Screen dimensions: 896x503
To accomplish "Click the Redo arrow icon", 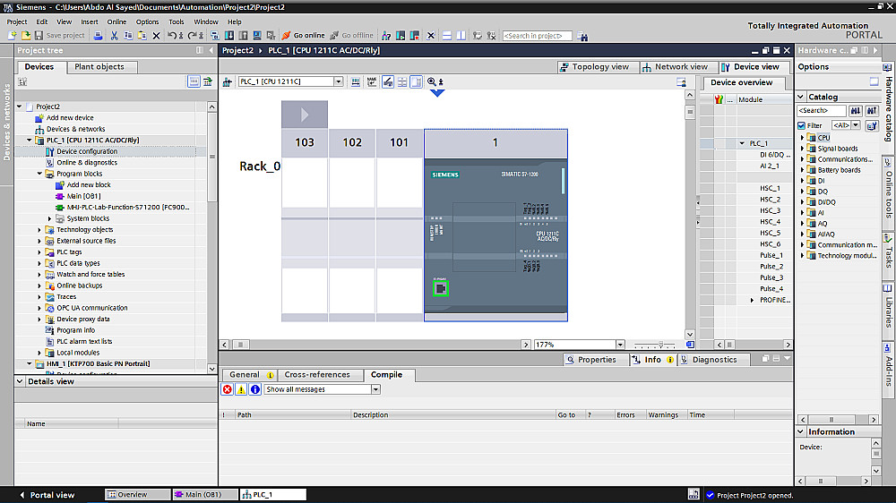I will [193, 36].
